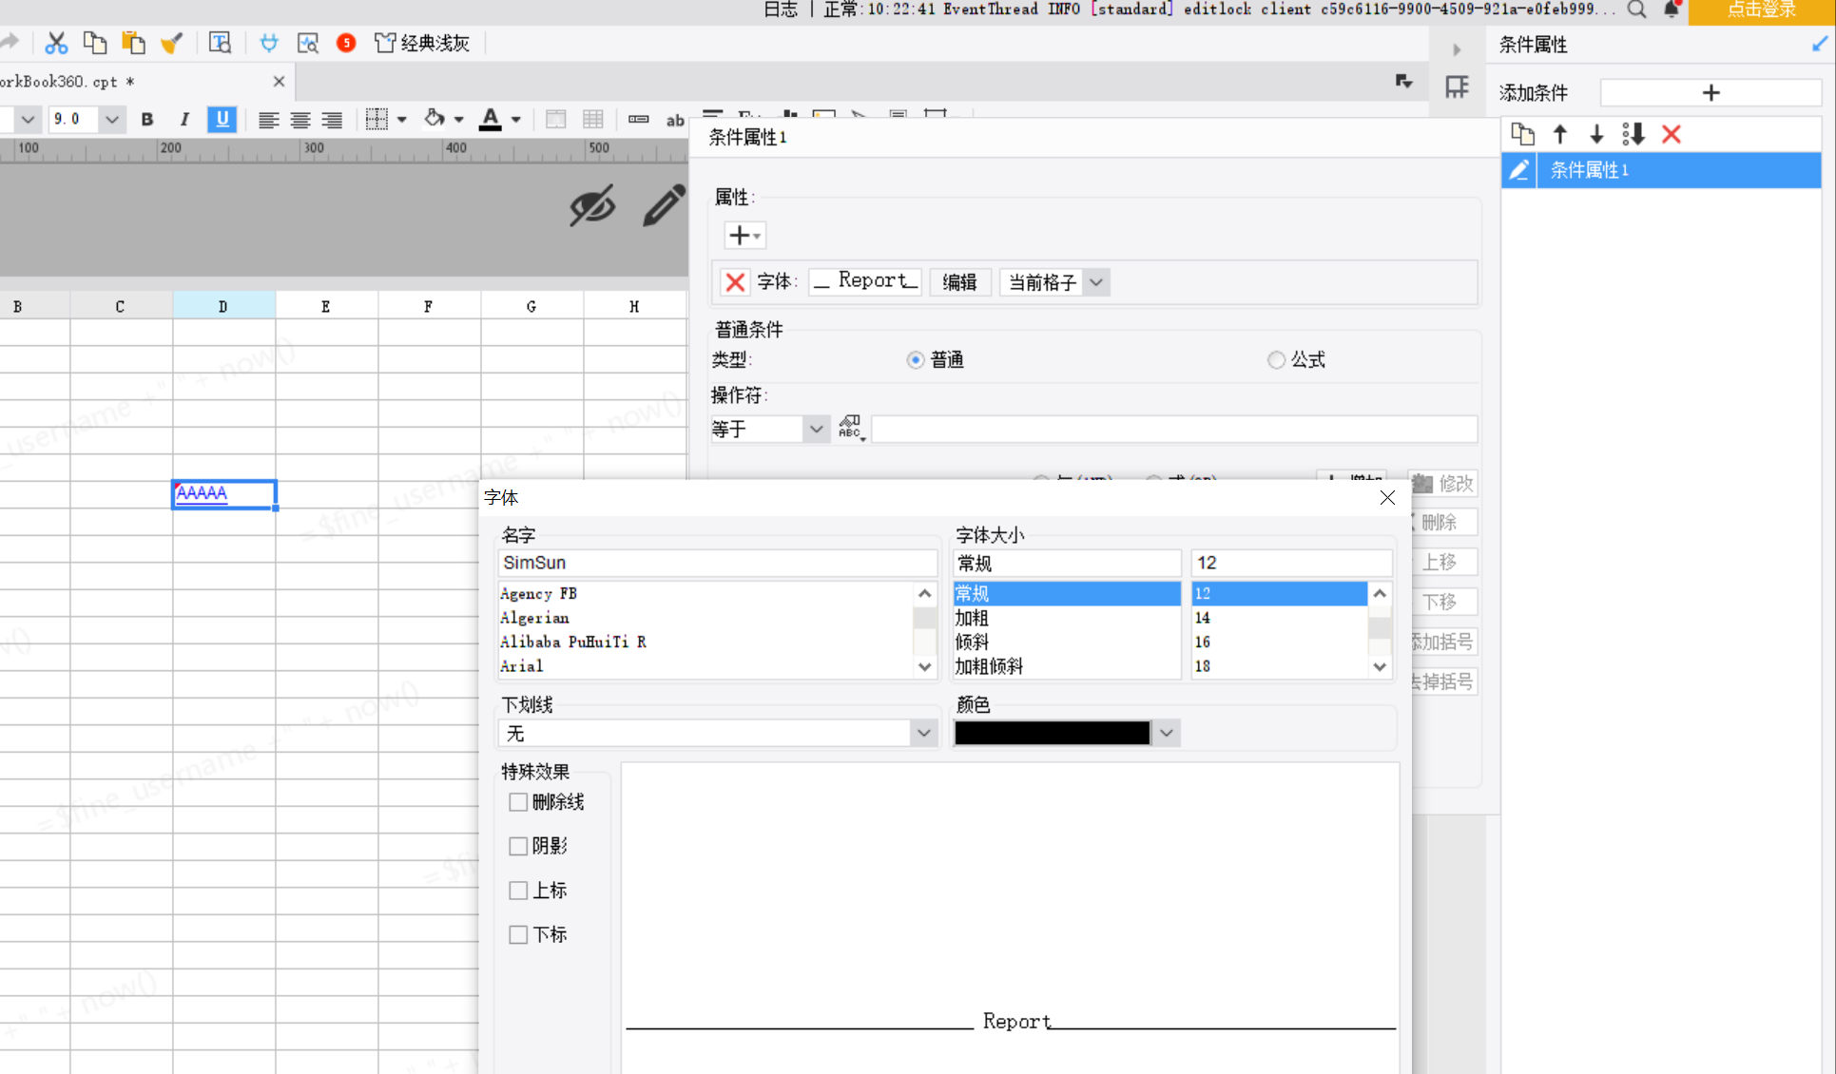
Task: Click the 添加条件 plus button
Action: (1710, 93)
